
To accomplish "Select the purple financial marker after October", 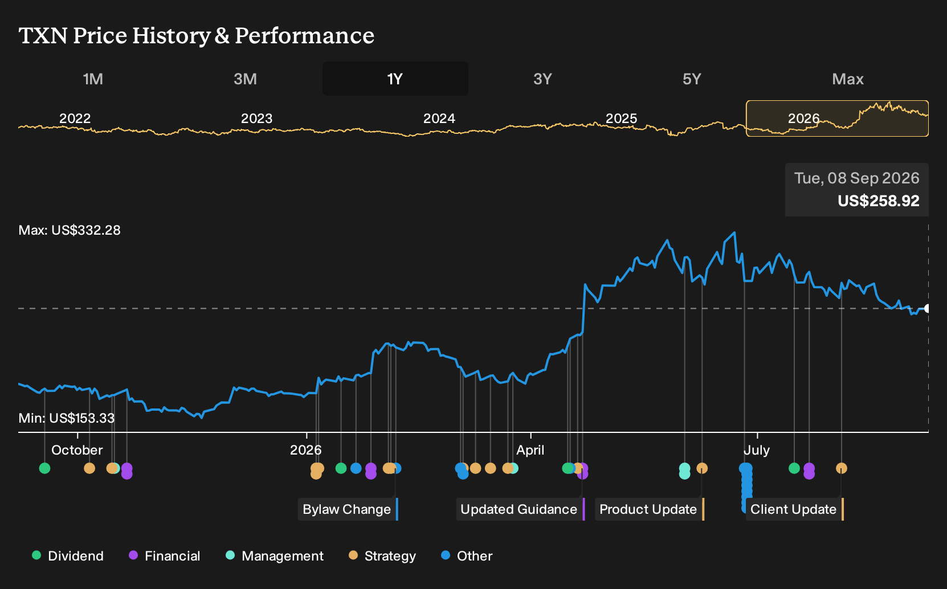I will [126, 471].
